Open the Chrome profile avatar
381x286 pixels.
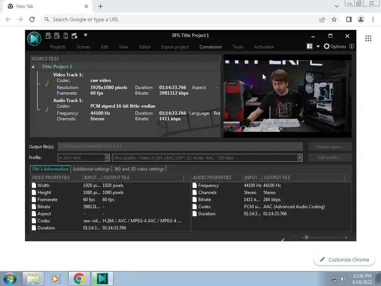[x=361, y=19]
